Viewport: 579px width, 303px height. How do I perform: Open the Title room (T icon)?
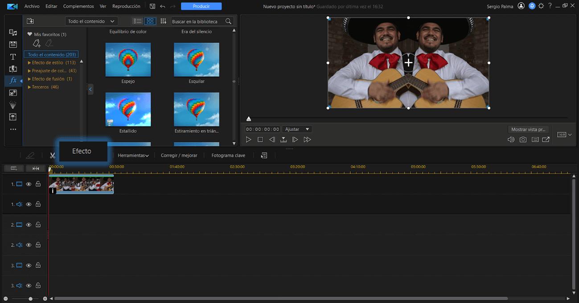13,57
